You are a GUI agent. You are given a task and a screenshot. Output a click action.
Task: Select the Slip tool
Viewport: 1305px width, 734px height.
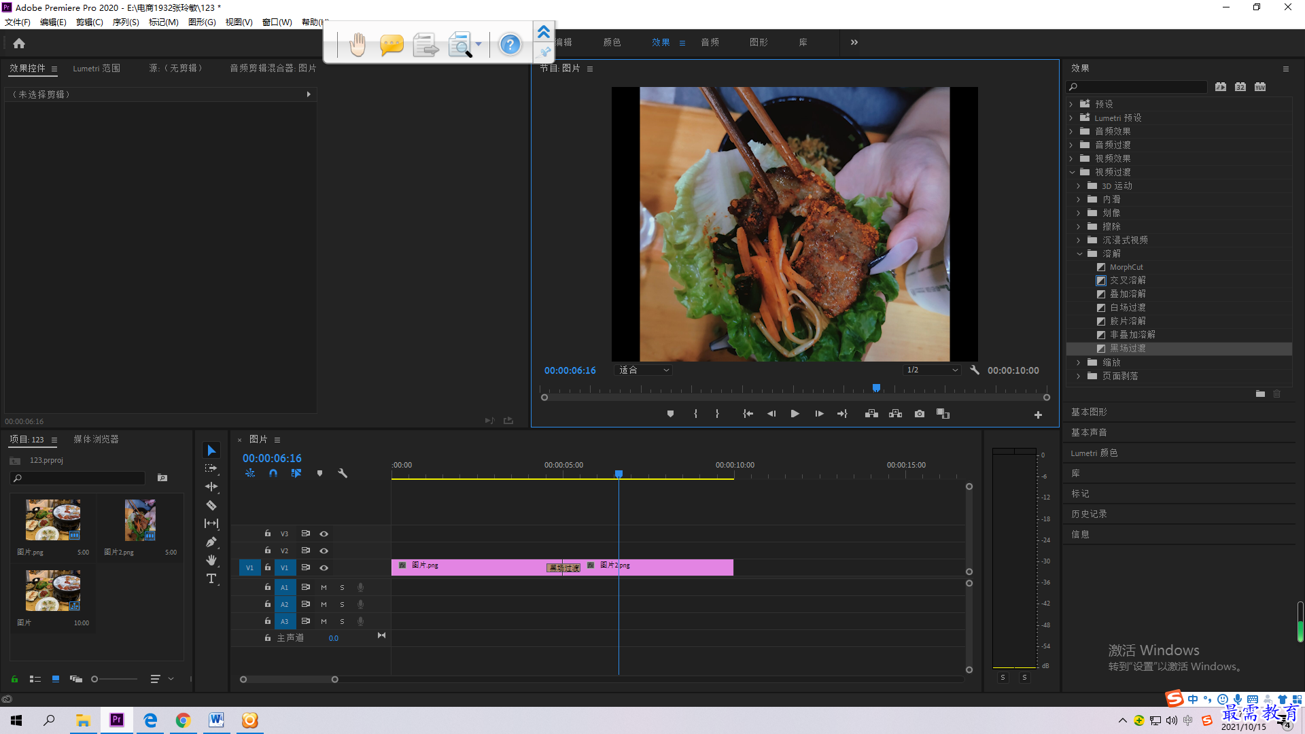pos(211,523)
